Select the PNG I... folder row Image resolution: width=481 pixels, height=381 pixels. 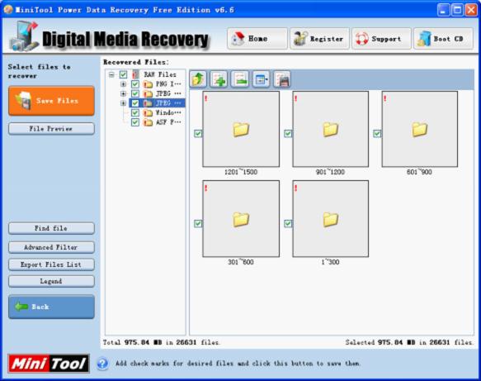(168, 83)
